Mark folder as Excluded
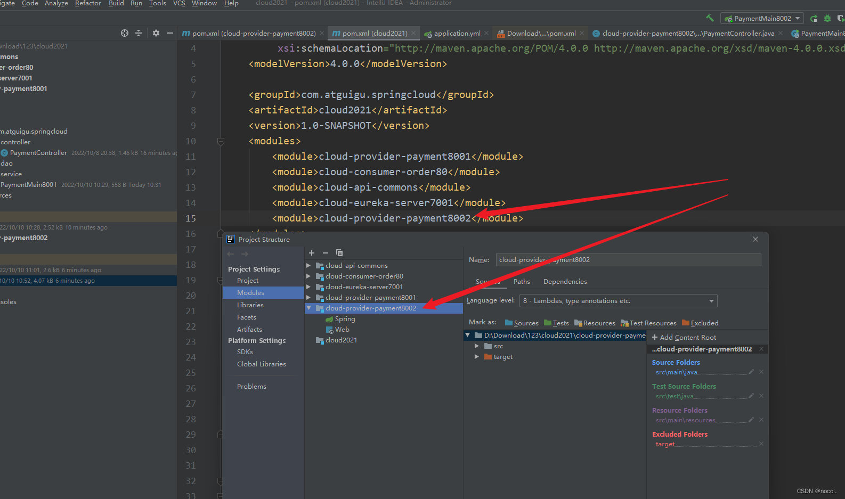 pyautogui.click(x=700, y=323)
